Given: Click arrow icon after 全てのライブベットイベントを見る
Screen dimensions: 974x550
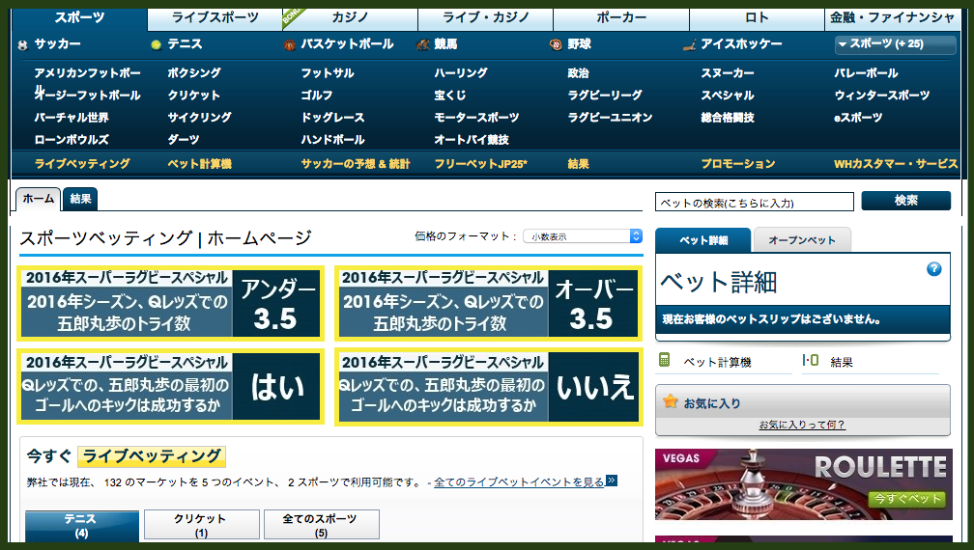Looking at the screenshot, I should click(x=612, y=481).
